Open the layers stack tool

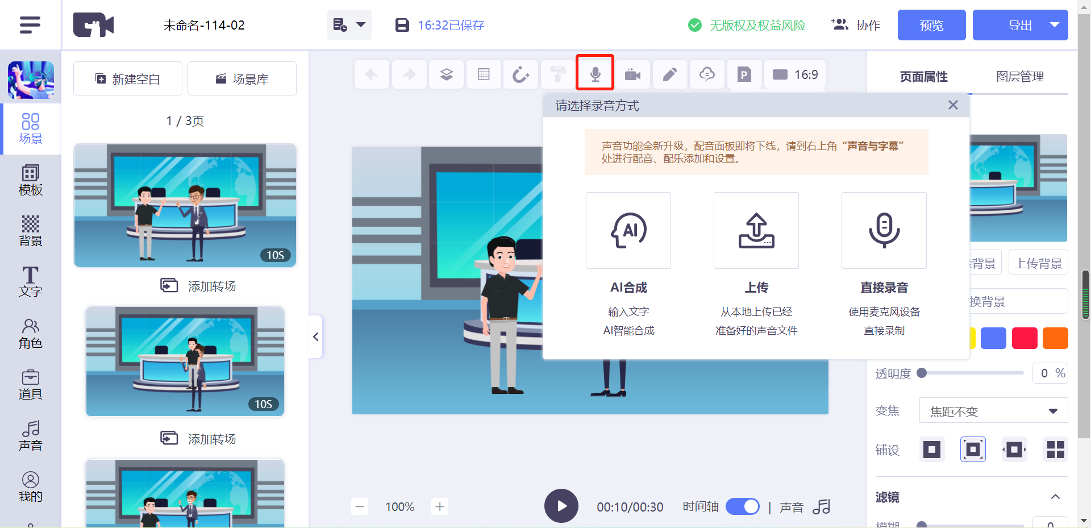point(447,74)
